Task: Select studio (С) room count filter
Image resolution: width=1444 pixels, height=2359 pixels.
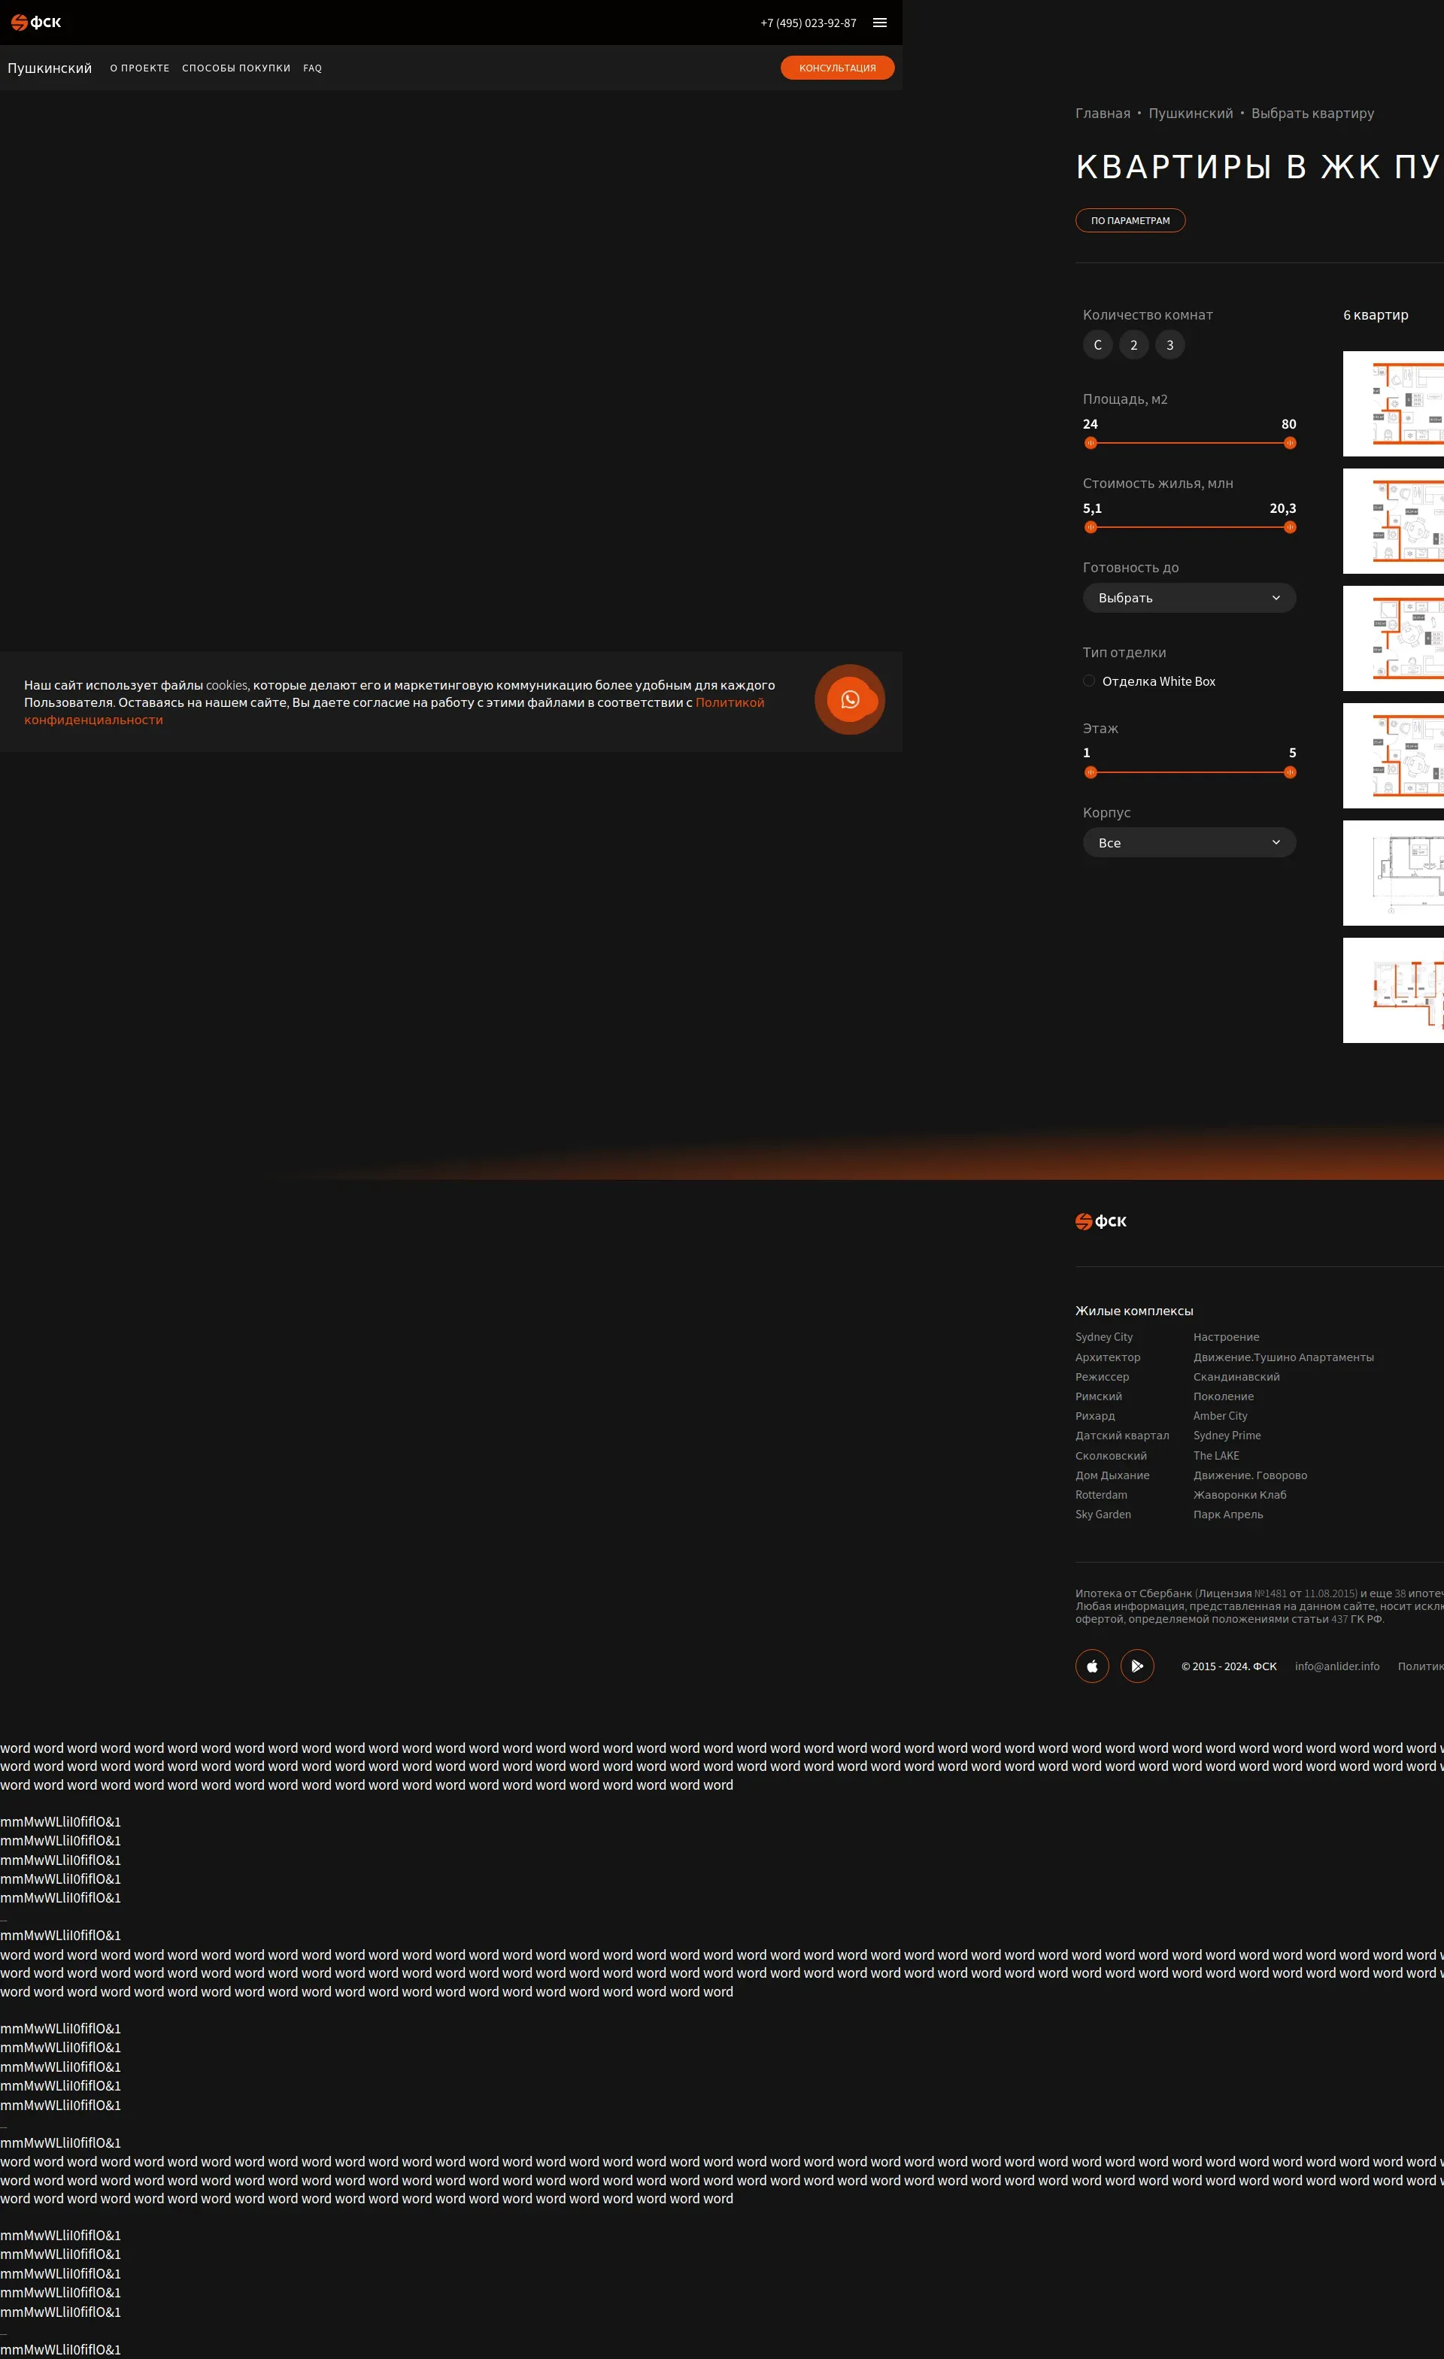Action: (x=1097, y=346)
